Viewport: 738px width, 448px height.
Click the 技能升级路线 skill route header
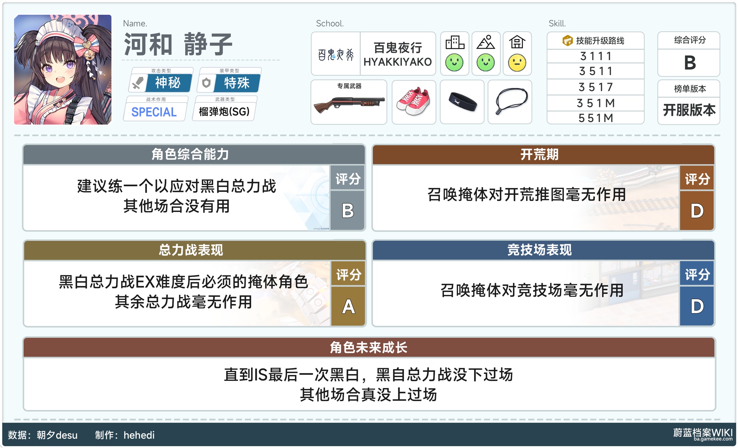point(595,41)
